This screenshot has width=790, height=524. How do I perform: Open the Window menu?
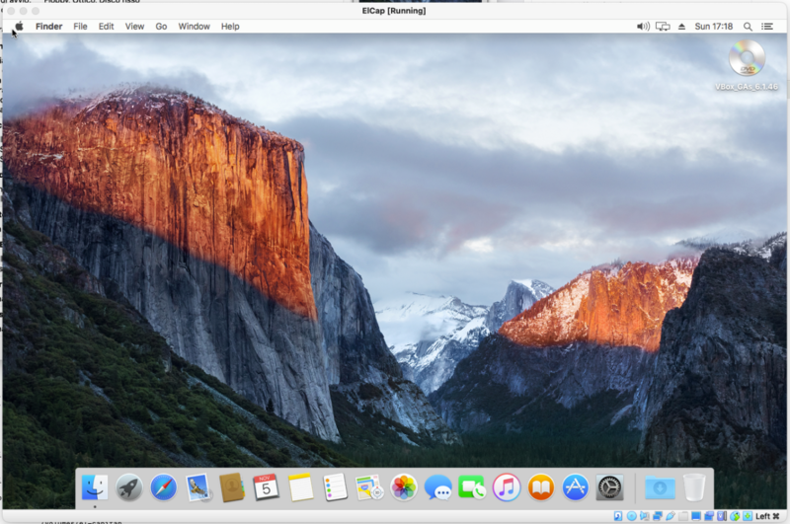point(194,27)
